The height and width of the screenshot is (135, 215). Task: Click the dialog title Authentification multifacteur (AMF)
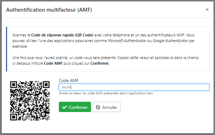pos(49,10)
